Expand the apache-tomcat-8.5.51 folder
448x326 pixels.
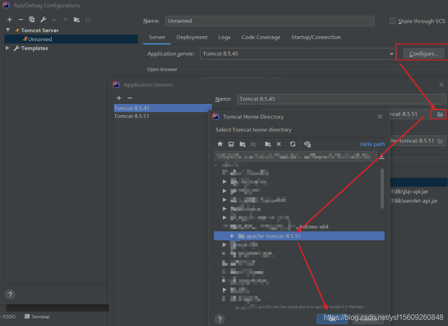232,236
